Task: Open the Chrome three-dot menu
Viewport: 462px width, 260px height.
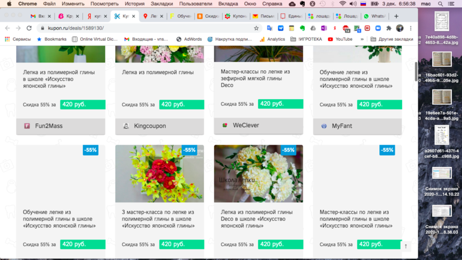Action: (410, 28)
